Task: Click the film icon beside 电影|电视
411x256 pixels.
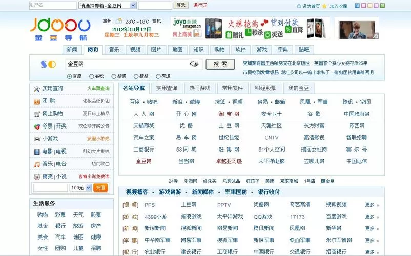Action: (37, 152)
